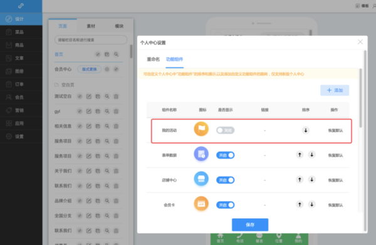The height and width of the screenshot is (245, 376).
Task: Open the 文章 sidebar item
Action: tap(21, 58)
